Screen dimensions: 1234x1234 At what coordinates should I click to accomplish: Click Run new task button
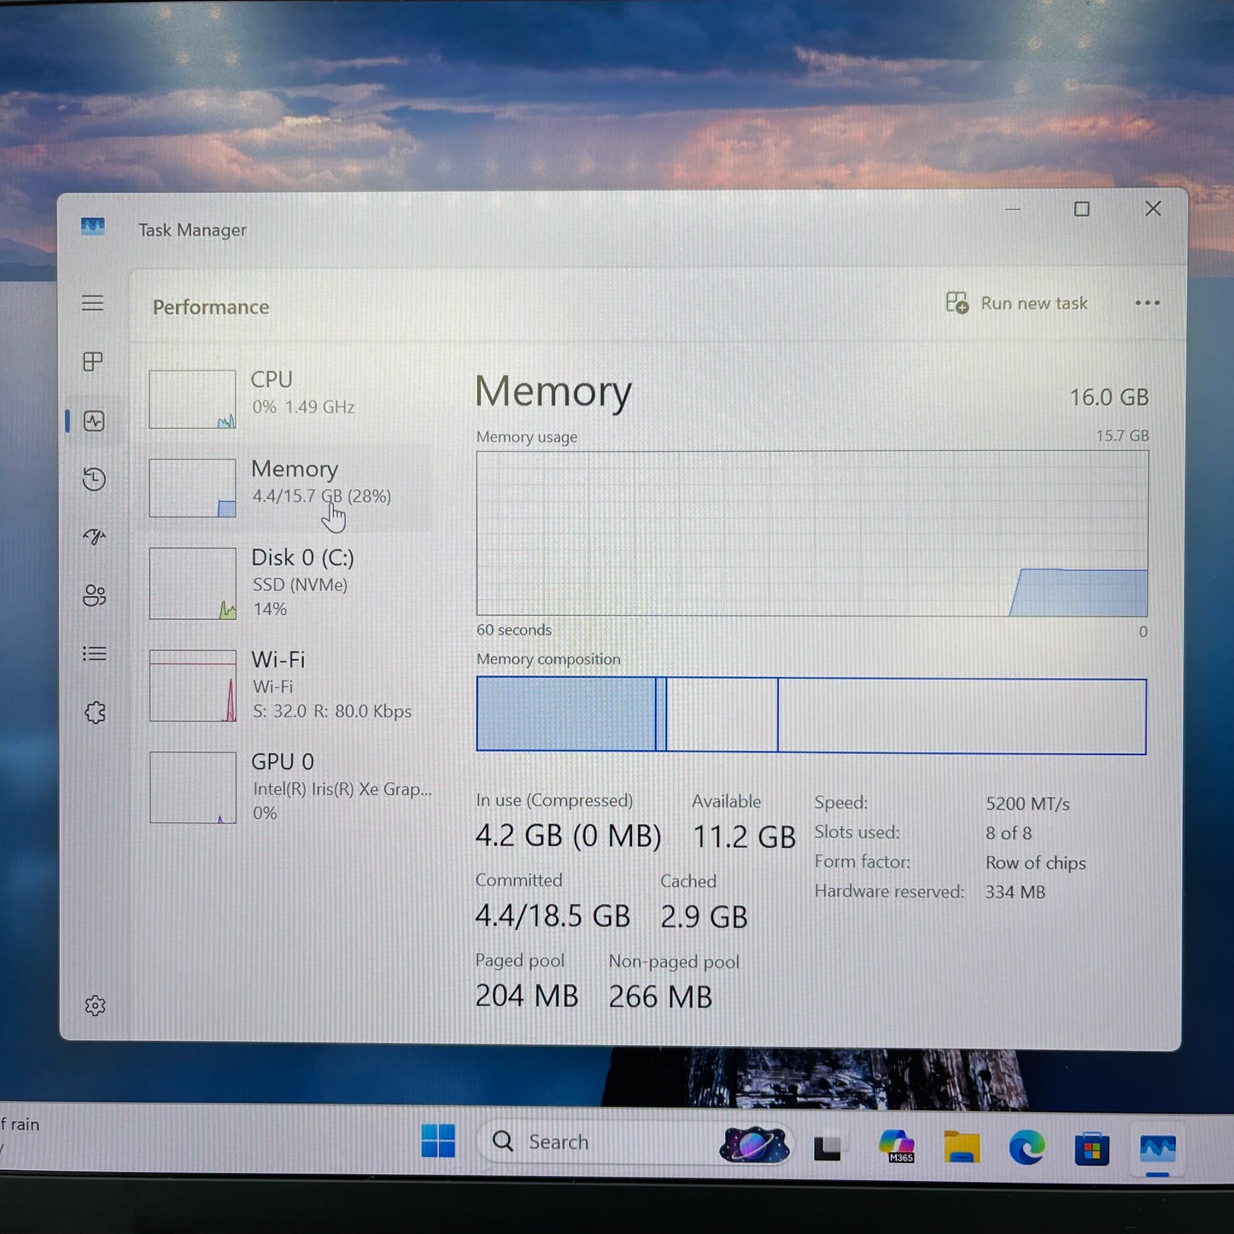[x=1016, y=303]
